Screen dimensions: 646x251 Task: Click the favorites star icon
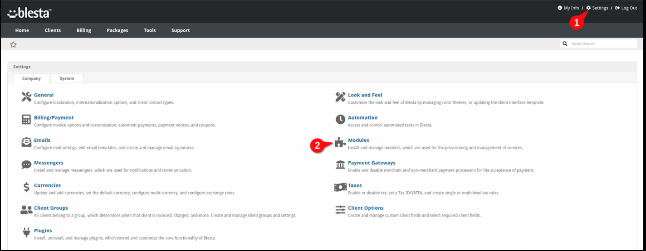13,44
